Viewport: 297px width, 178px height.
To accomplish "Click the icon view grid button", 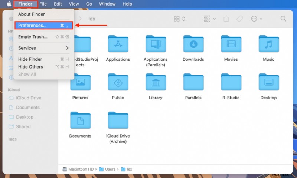I will [x=177, y=19].
